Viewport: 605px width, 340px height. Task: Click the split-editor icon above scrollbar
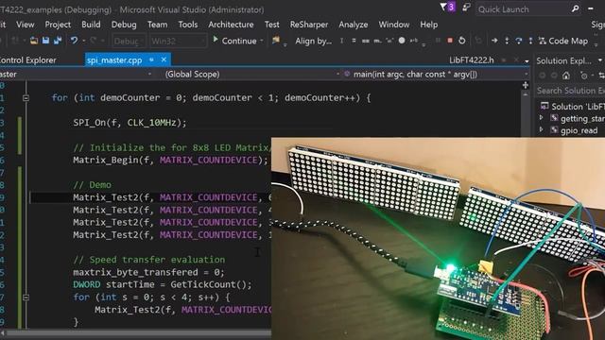526,85
